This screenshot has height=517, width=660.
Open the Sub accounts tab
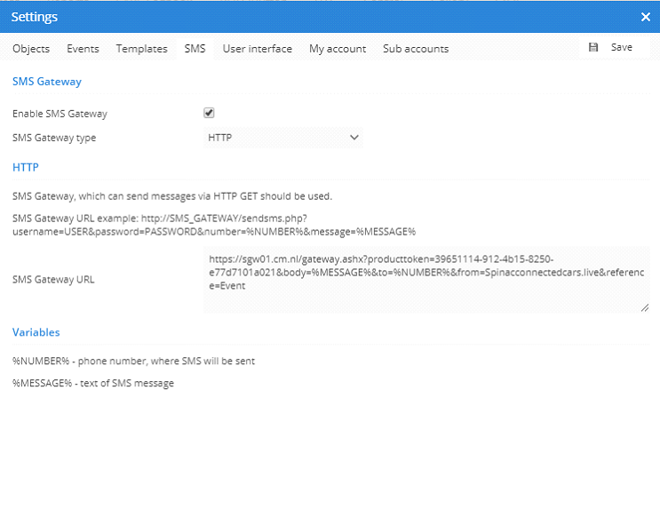pyautogui.click(x=415, y=49)
